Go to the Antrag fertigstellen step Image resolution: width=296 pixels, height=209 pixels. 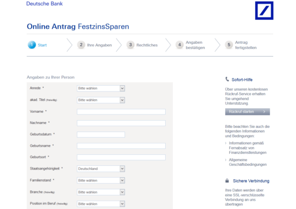(x=245, y=45)
